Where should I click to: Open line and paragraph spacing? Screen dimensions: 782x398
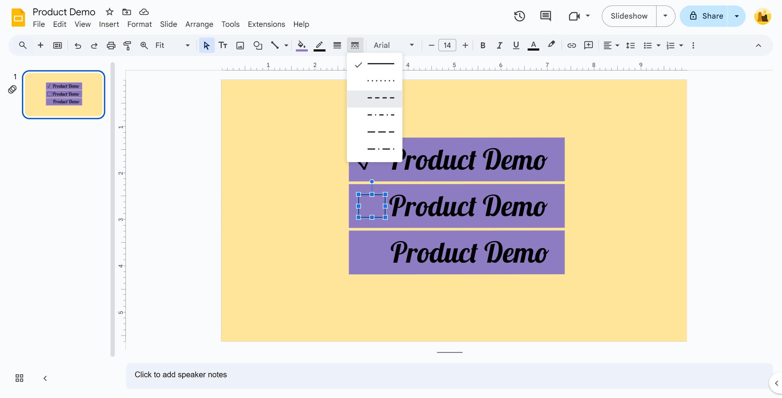tap(630, 45)
